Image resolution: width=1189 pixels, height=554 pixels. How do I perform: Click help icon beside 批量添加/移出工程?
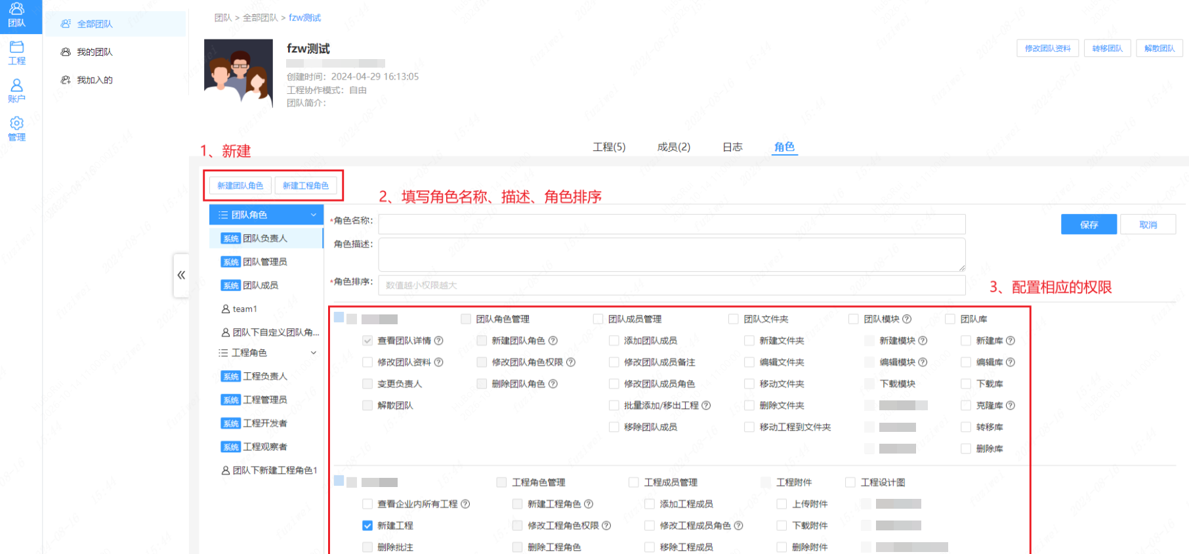tap(706, 406)
